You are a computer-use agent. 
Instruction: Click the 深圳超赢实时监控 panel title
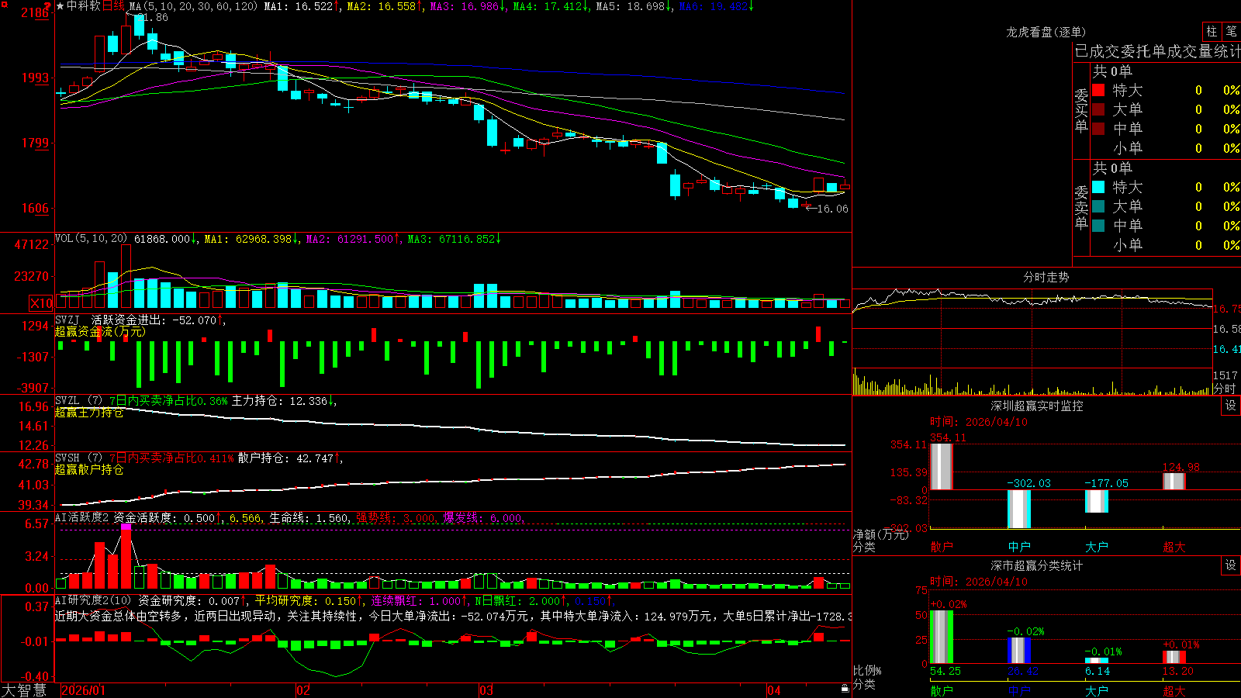tap(1036, 406)
